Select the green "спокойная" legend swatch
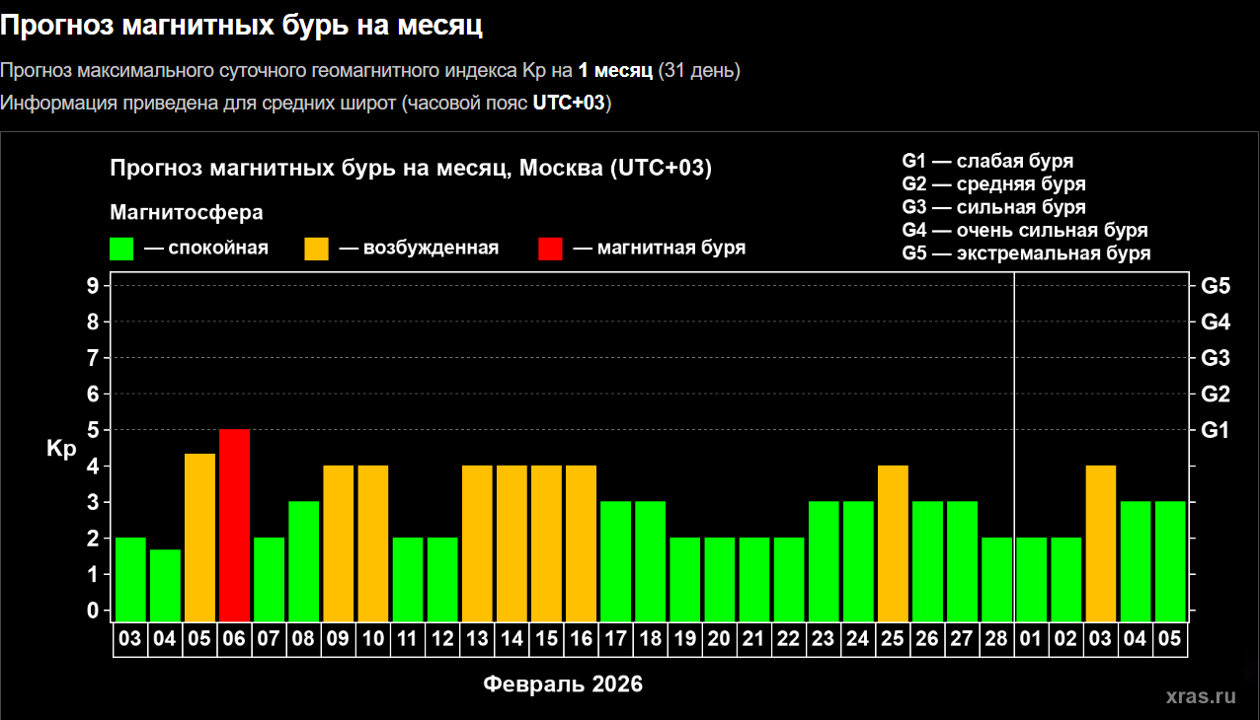 [121, 249]
